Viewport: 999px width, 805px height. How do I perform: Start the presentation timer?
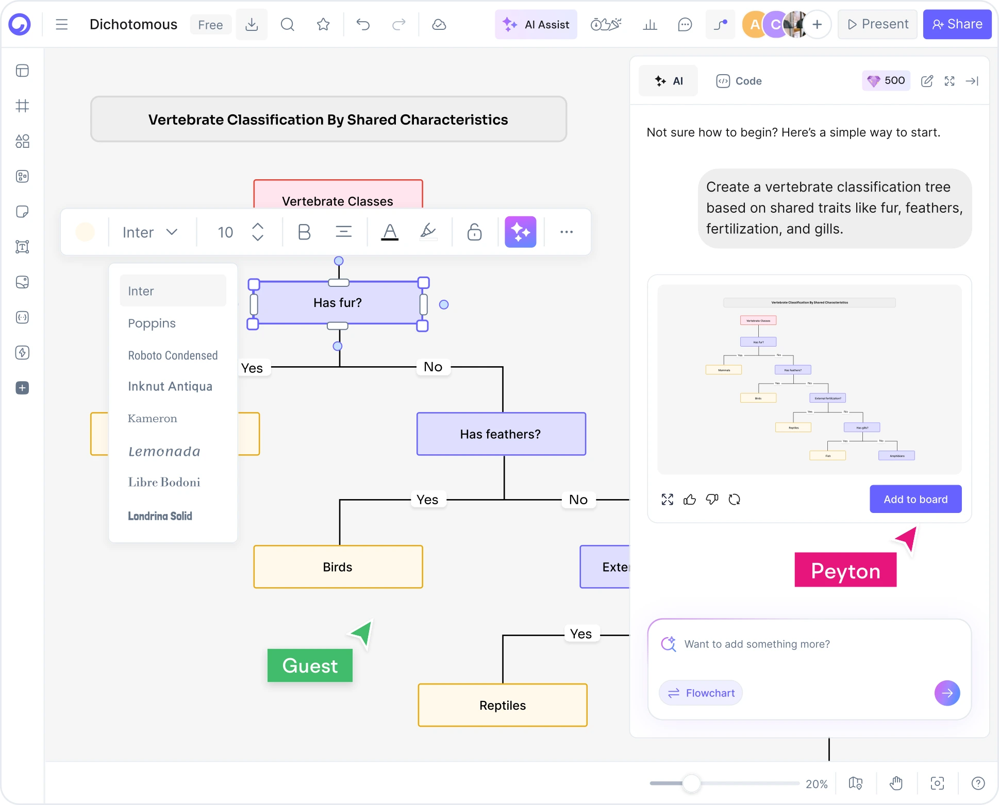[595, 24]
